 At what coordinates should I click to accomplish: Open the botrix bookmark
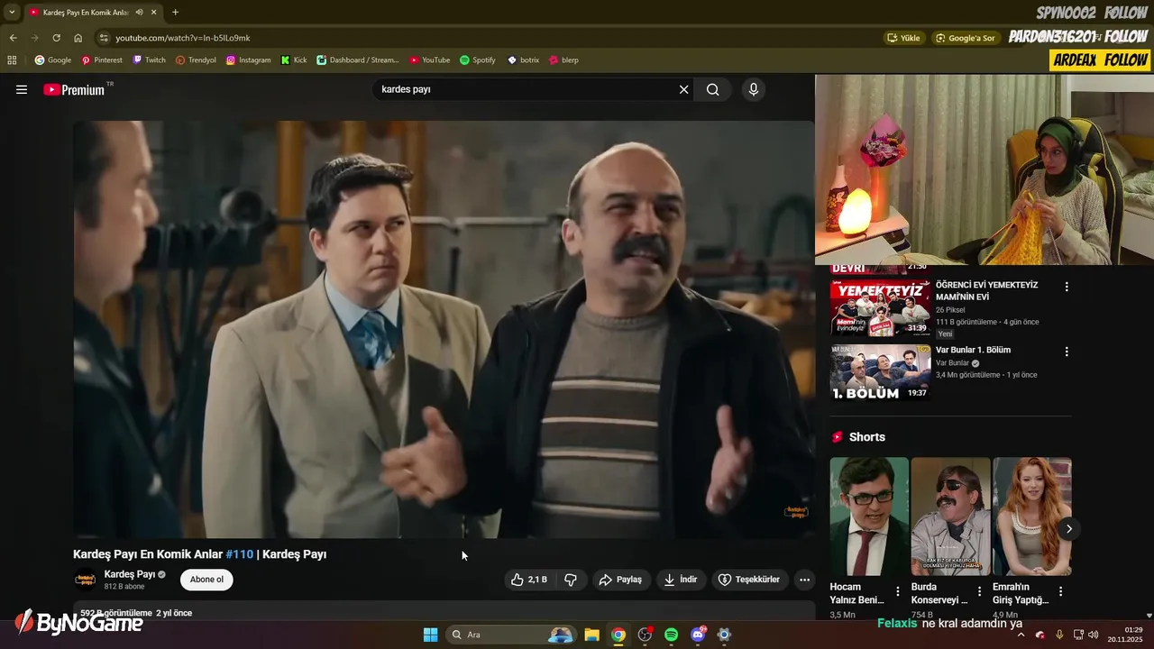click(523, 60)
